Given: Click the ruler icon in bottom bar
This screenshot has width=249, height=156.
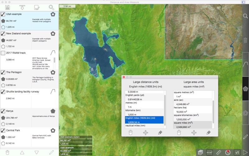Looking at the screenshot, I should tap(218, 152).
